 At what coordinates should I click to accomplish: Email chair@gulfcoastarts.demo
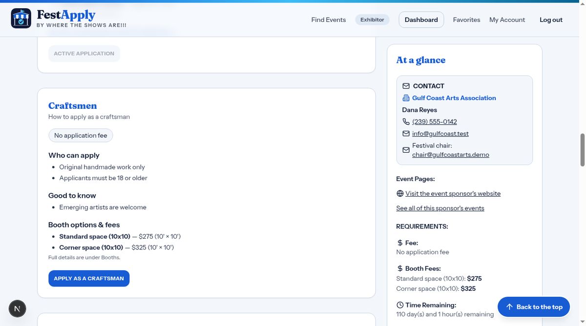tap(451, 155)
